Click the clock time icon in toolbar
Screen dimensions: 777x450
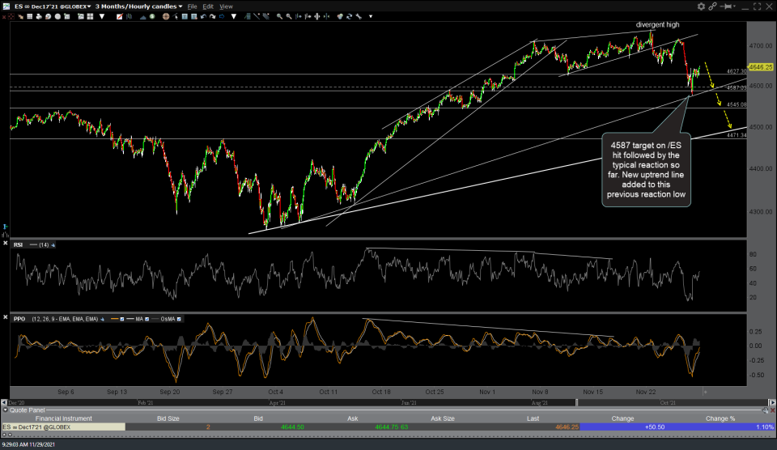coord(48,16)
